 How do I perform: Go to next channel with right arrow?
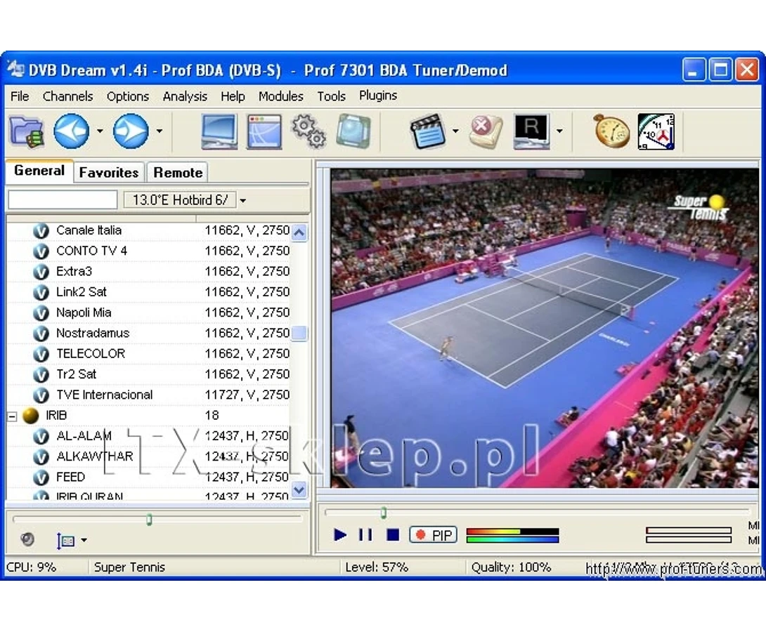coord(131,131)
